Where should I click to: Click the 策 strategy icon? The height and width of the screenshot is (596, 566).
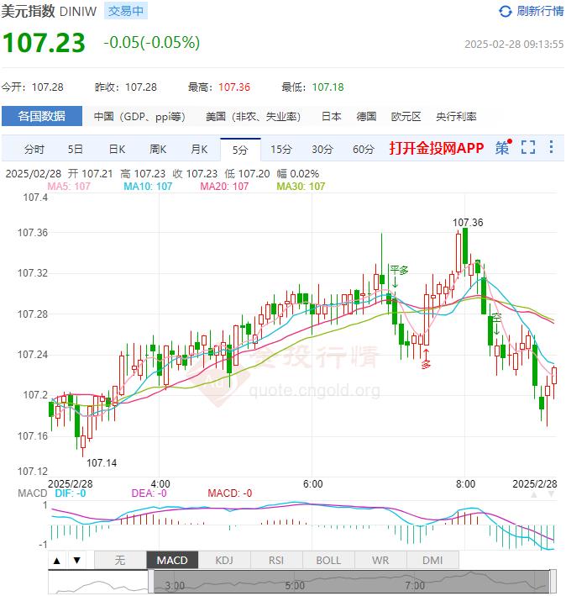click(x=502, y=148)
